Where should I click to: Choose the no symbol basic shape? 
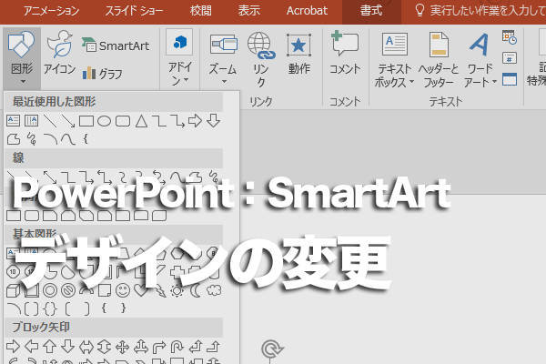[x=68, y=290]
